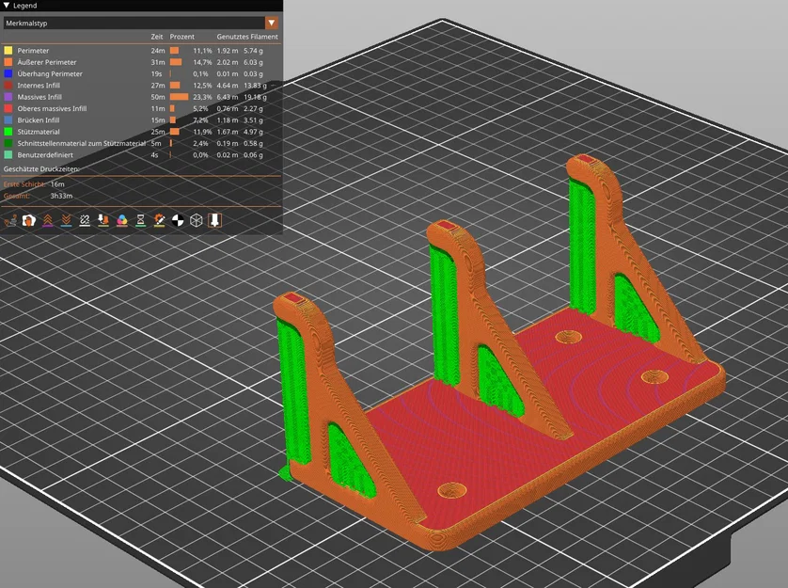Toggle the deretractions icon with upward arrows
788x588 pixels.
49,220
